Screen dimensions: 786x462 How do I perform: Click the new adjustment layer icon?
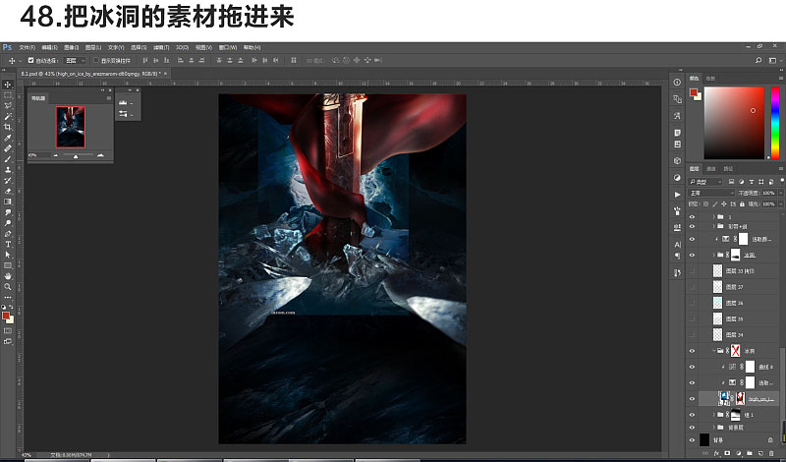739,453
